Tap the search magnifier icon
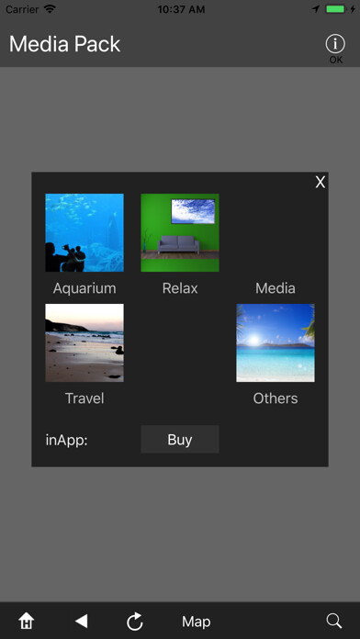The width and height of the screenshot is (360, 639). click(x=334, y=621)
